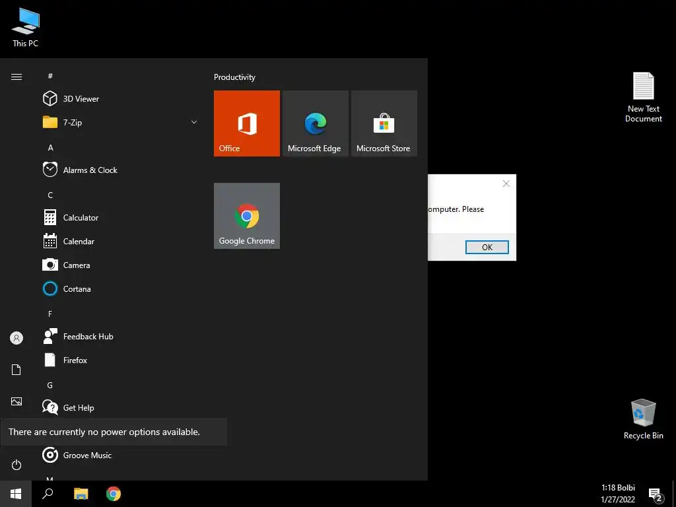The height and width of the screenshot is (507, 676).
Task: Open the Documents shortcut icon
Action: tap(17, 370)
